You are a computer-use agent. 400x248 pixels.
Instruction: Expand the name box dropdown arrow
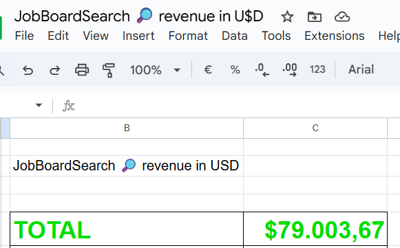39,105
